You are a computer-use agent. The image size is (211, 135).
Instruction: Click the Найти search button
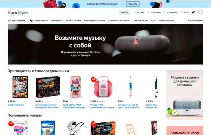coord(124,12)
